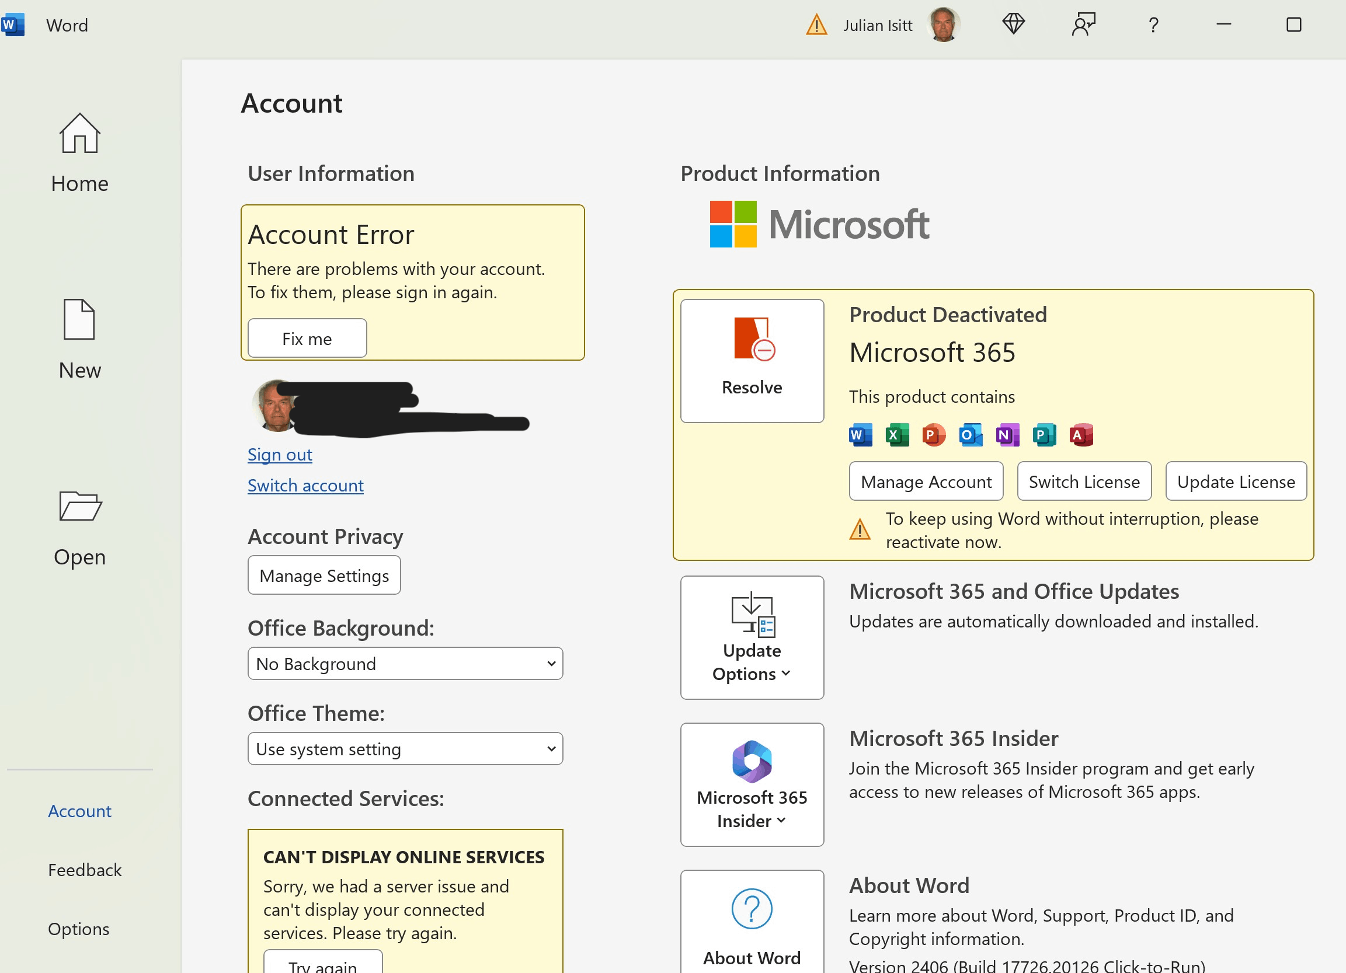Click the Switch account link
Screen dimensions: 1346x973
click(305, 485)
